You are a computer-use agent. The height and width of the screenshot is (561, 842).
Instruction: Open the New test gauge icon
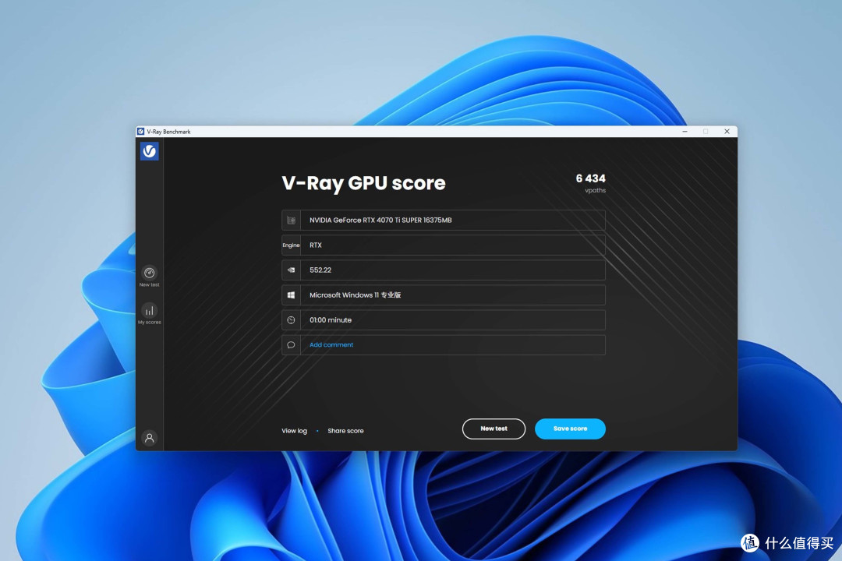pos(149,273)
